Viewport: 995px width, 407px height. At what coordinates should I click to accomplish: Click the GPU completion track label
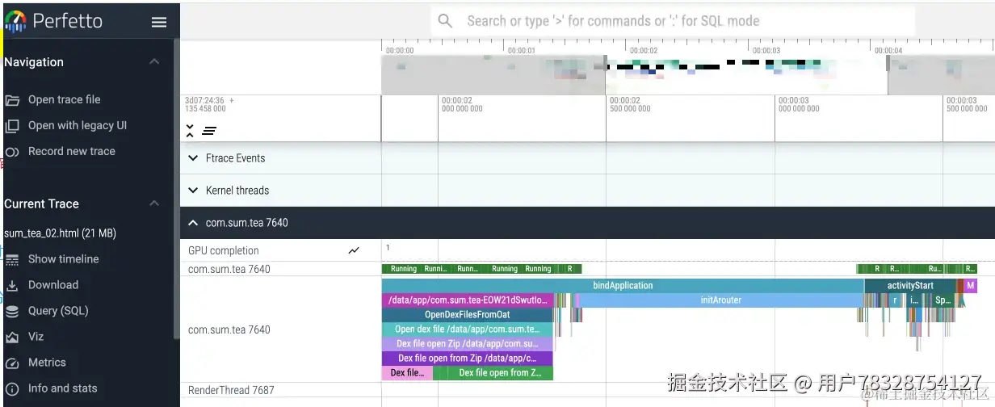coord(224,251)
